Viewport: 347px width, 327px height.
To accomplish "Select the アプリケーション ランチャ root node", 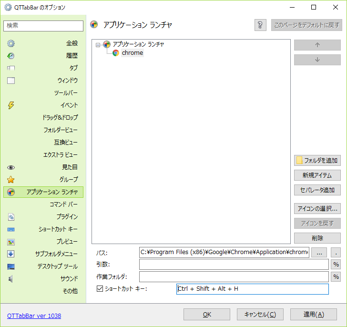I will [x=138, y=44].
